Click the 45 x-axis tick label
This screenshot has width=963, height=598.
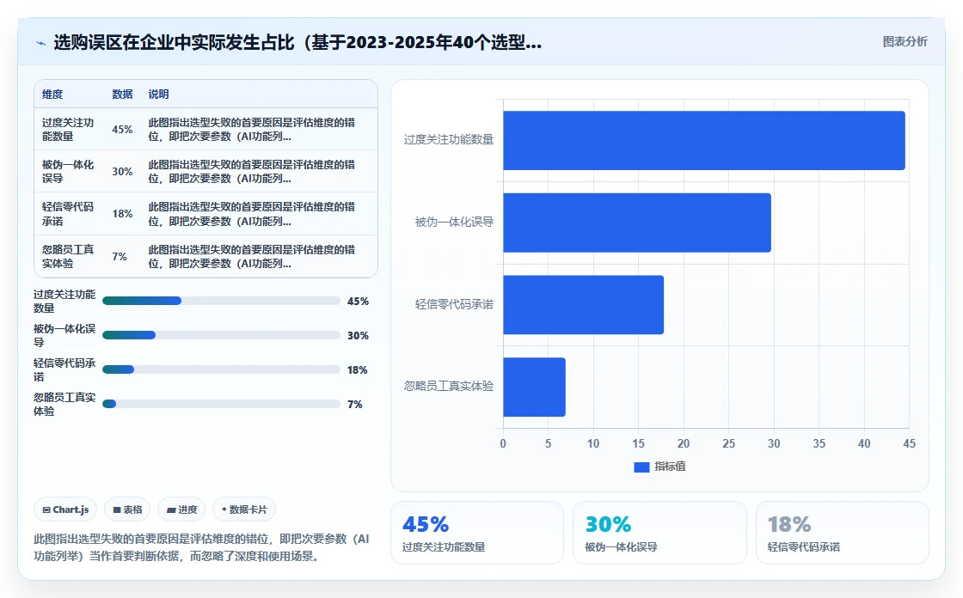[909, 444]
